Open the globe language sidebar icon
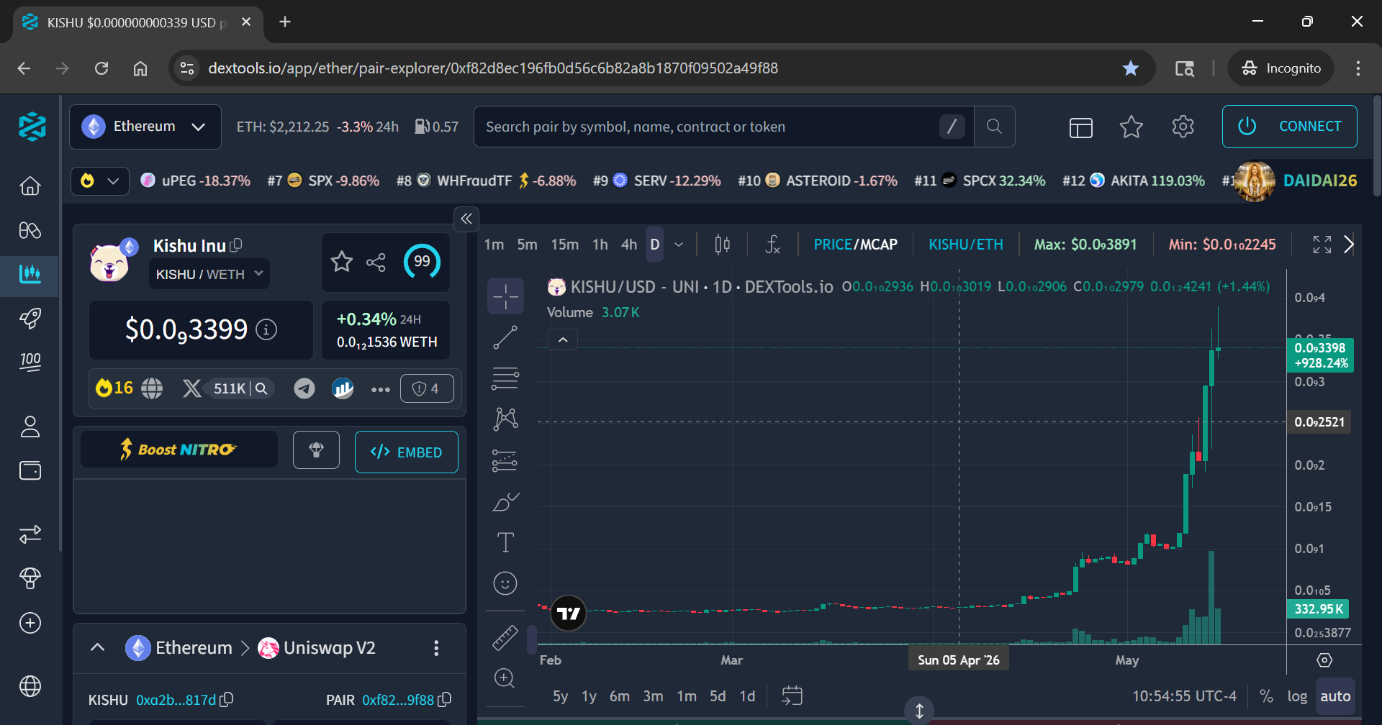This screenshot has width=1382, height=725. [x=30, y=686]
